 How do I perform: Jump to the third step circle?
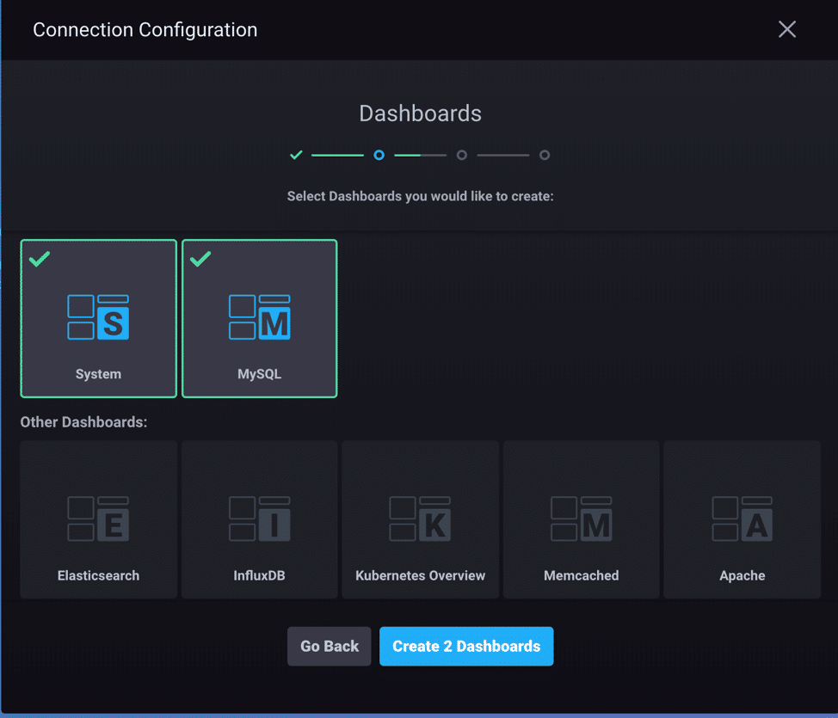point(462,156)
